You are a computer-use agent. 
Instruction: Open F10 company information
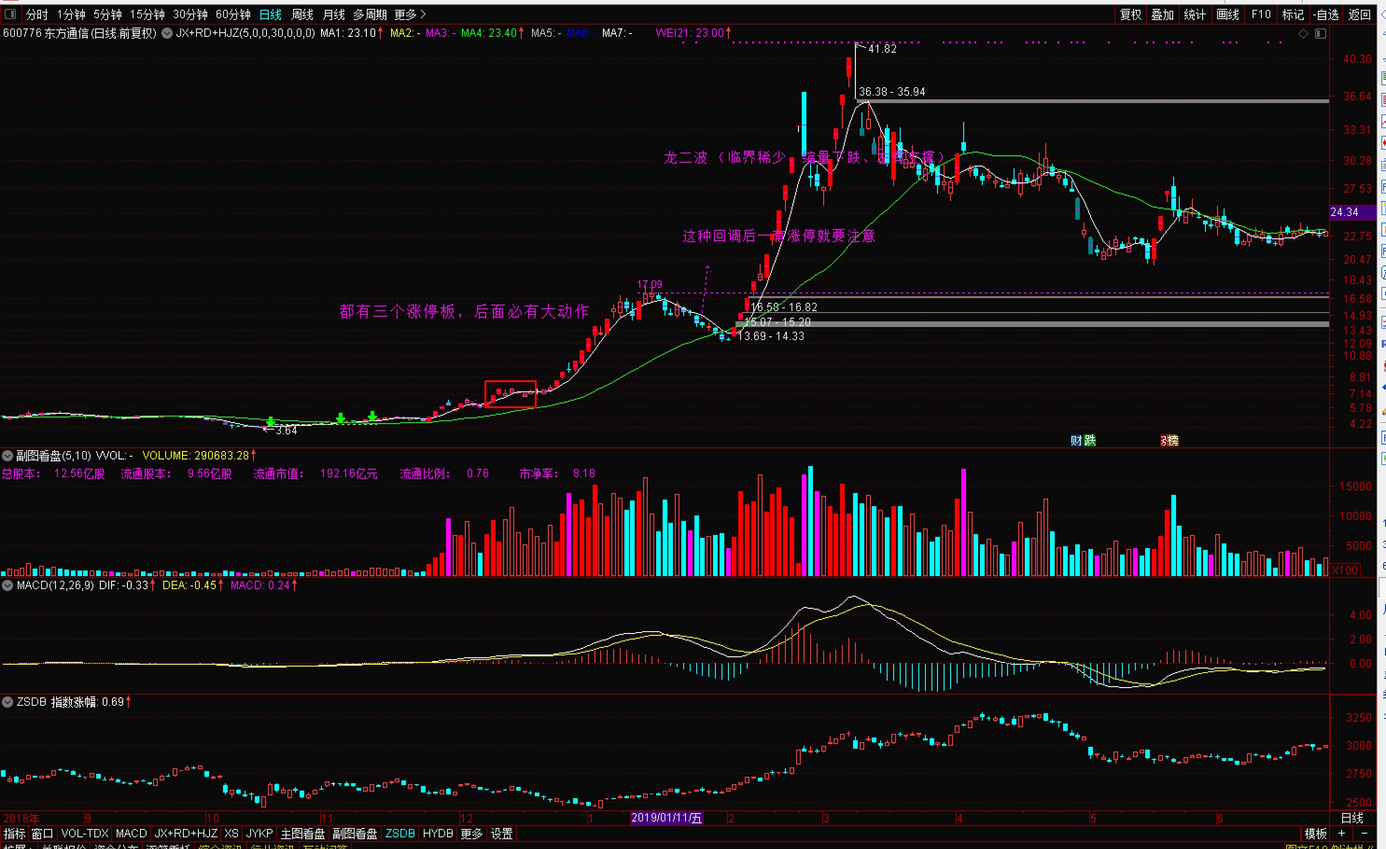1260,14
